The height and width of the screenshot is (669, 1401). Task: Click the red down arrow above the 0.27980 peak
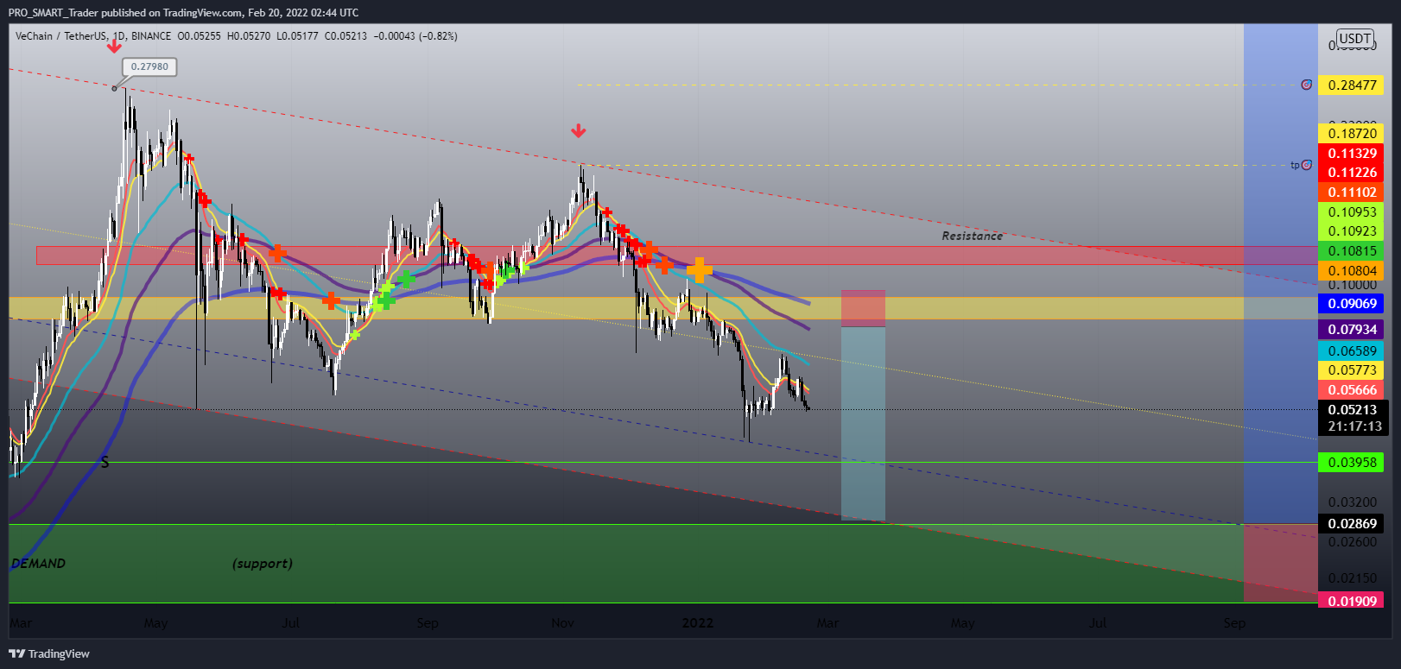click(113, 46)
